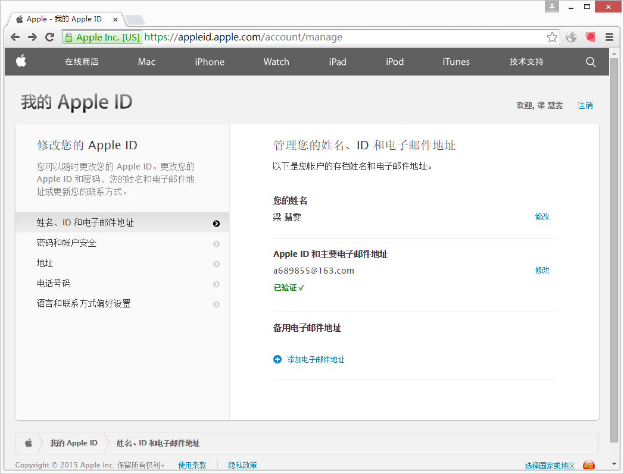The height and width of the screenshot is (474, 624).
Task: Click 注销 to sign out
Action: 585,105
